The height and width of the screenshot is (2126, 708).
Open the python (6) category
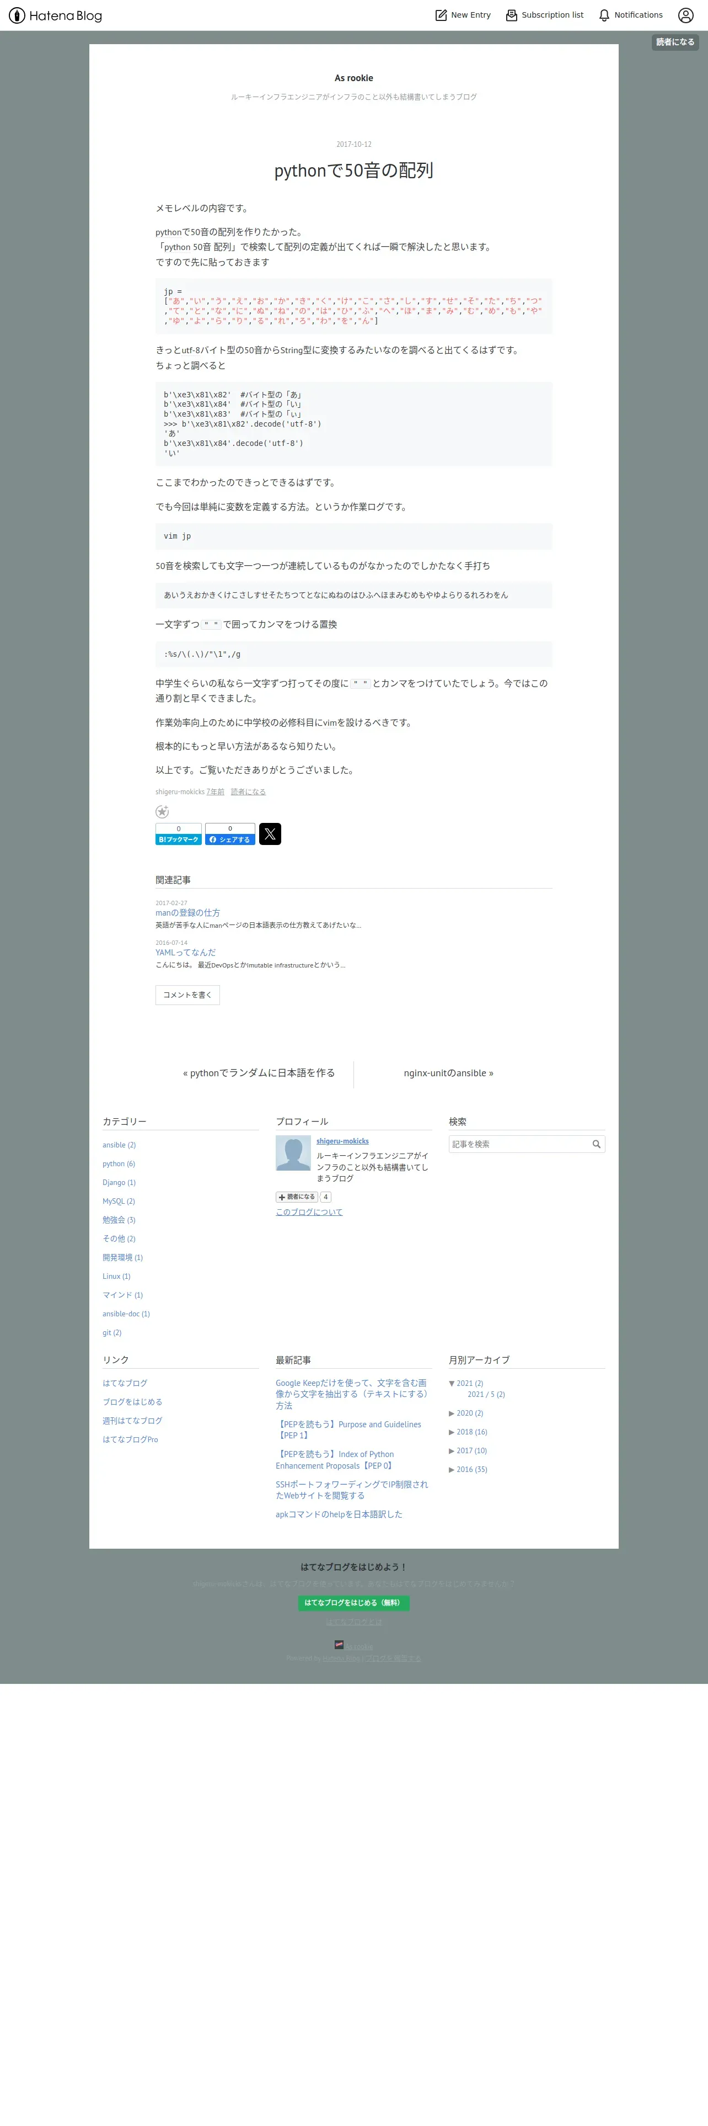(119, 1163)
